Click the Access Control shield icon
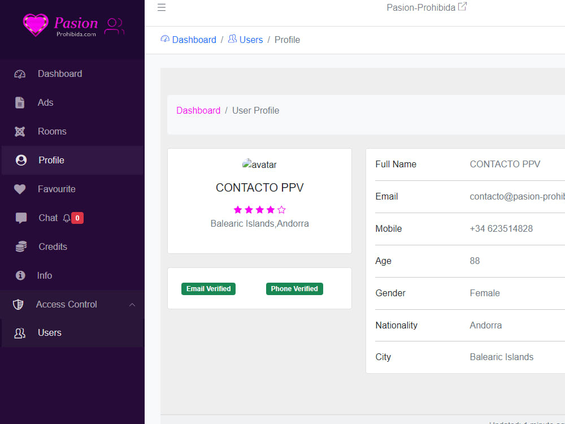The image size is (565, 424). 18,304
